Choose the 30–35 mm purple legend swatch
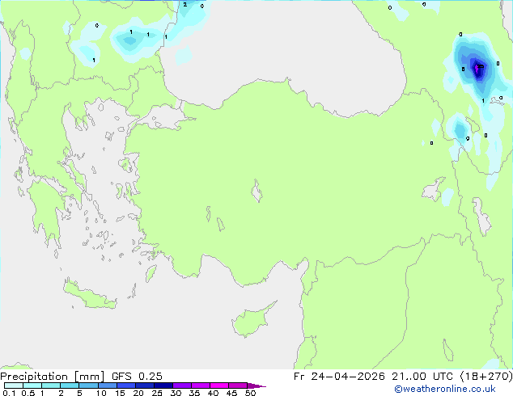 (182, 385)
